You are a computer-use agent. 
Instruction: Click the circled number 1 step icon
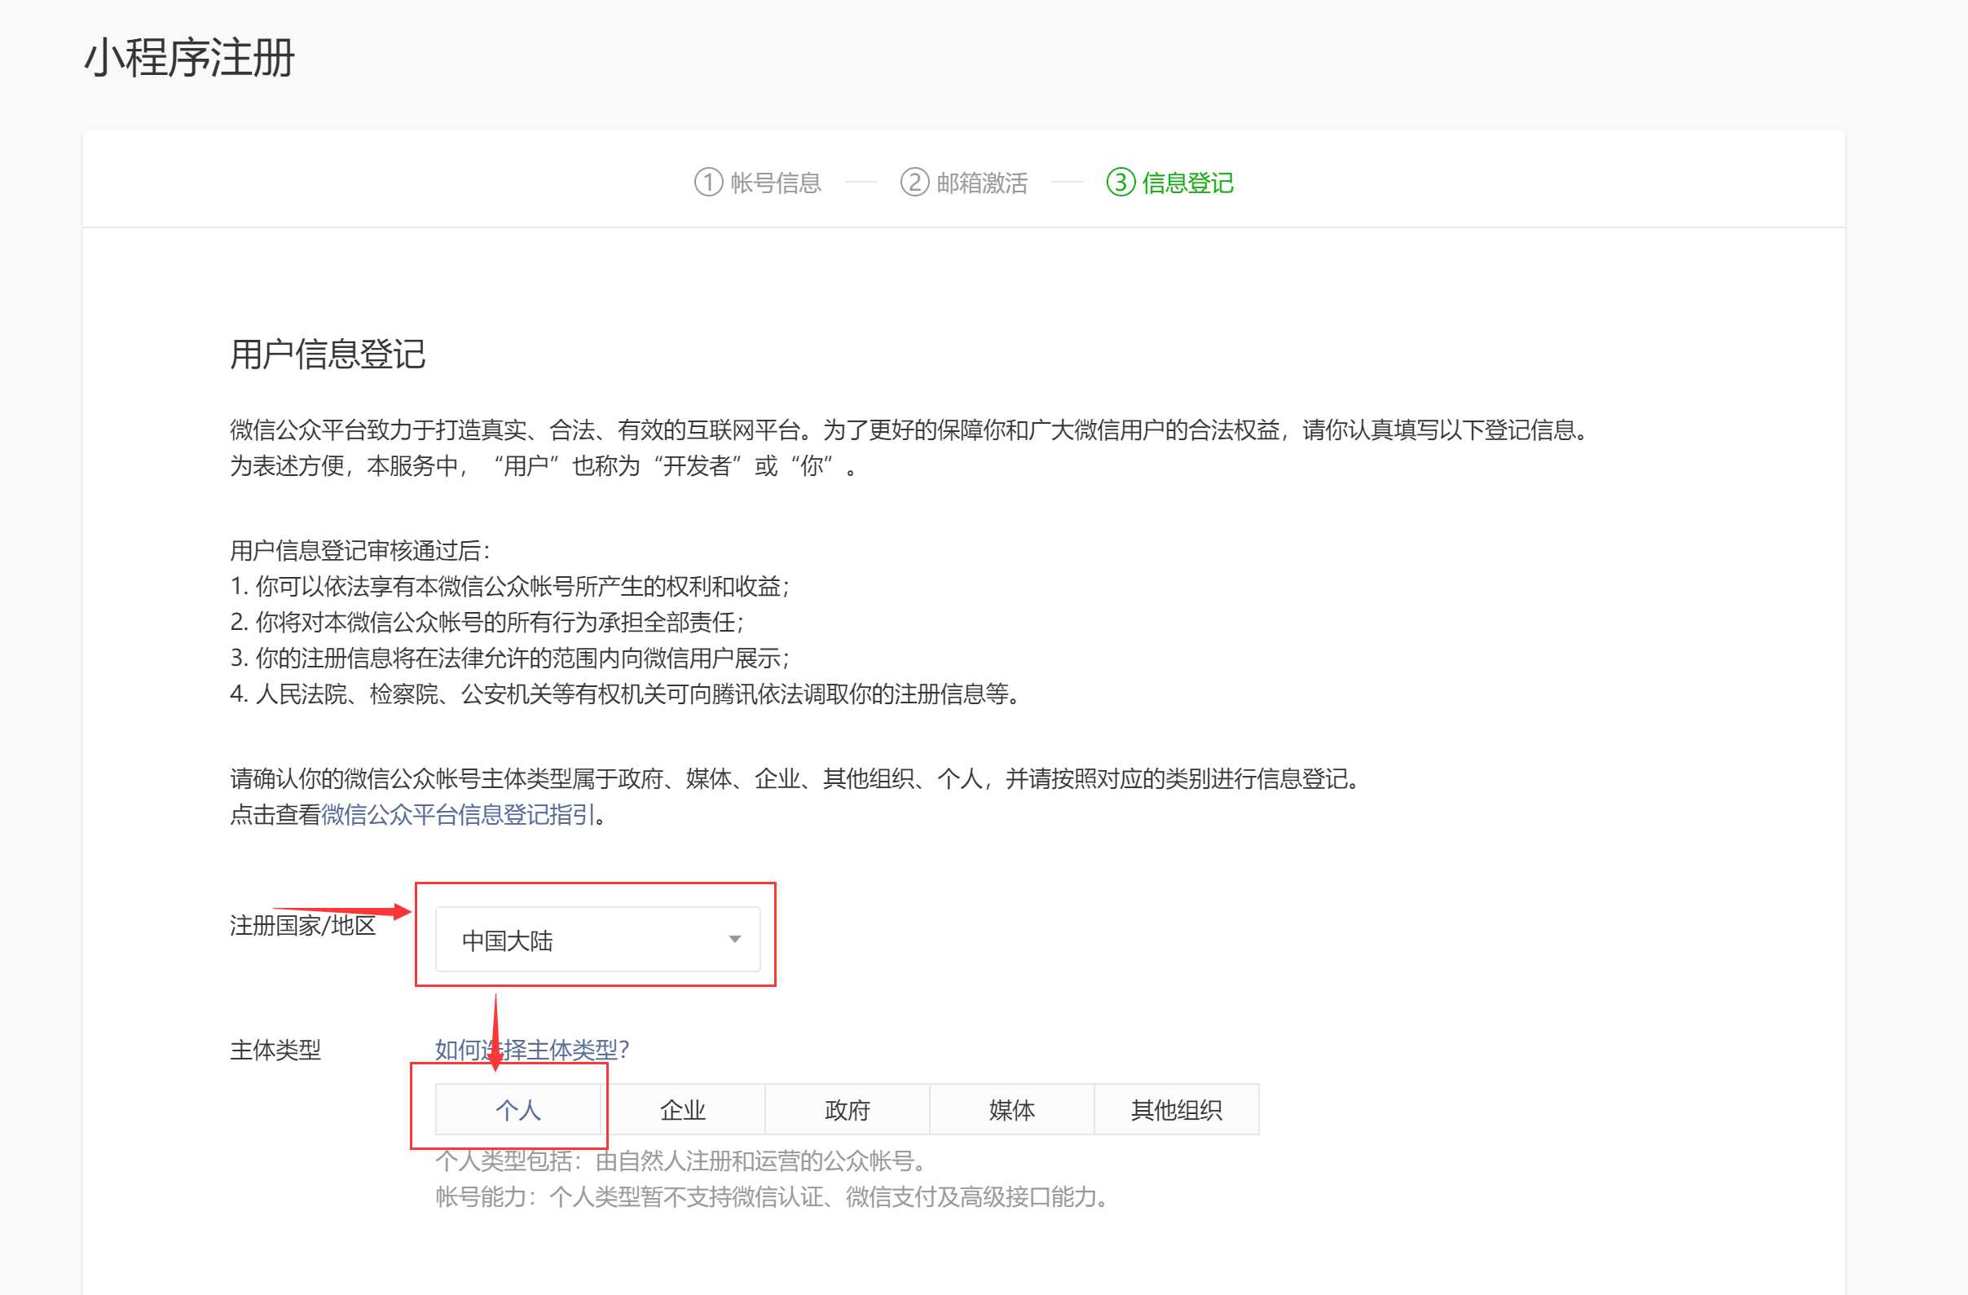click(708, 182)
